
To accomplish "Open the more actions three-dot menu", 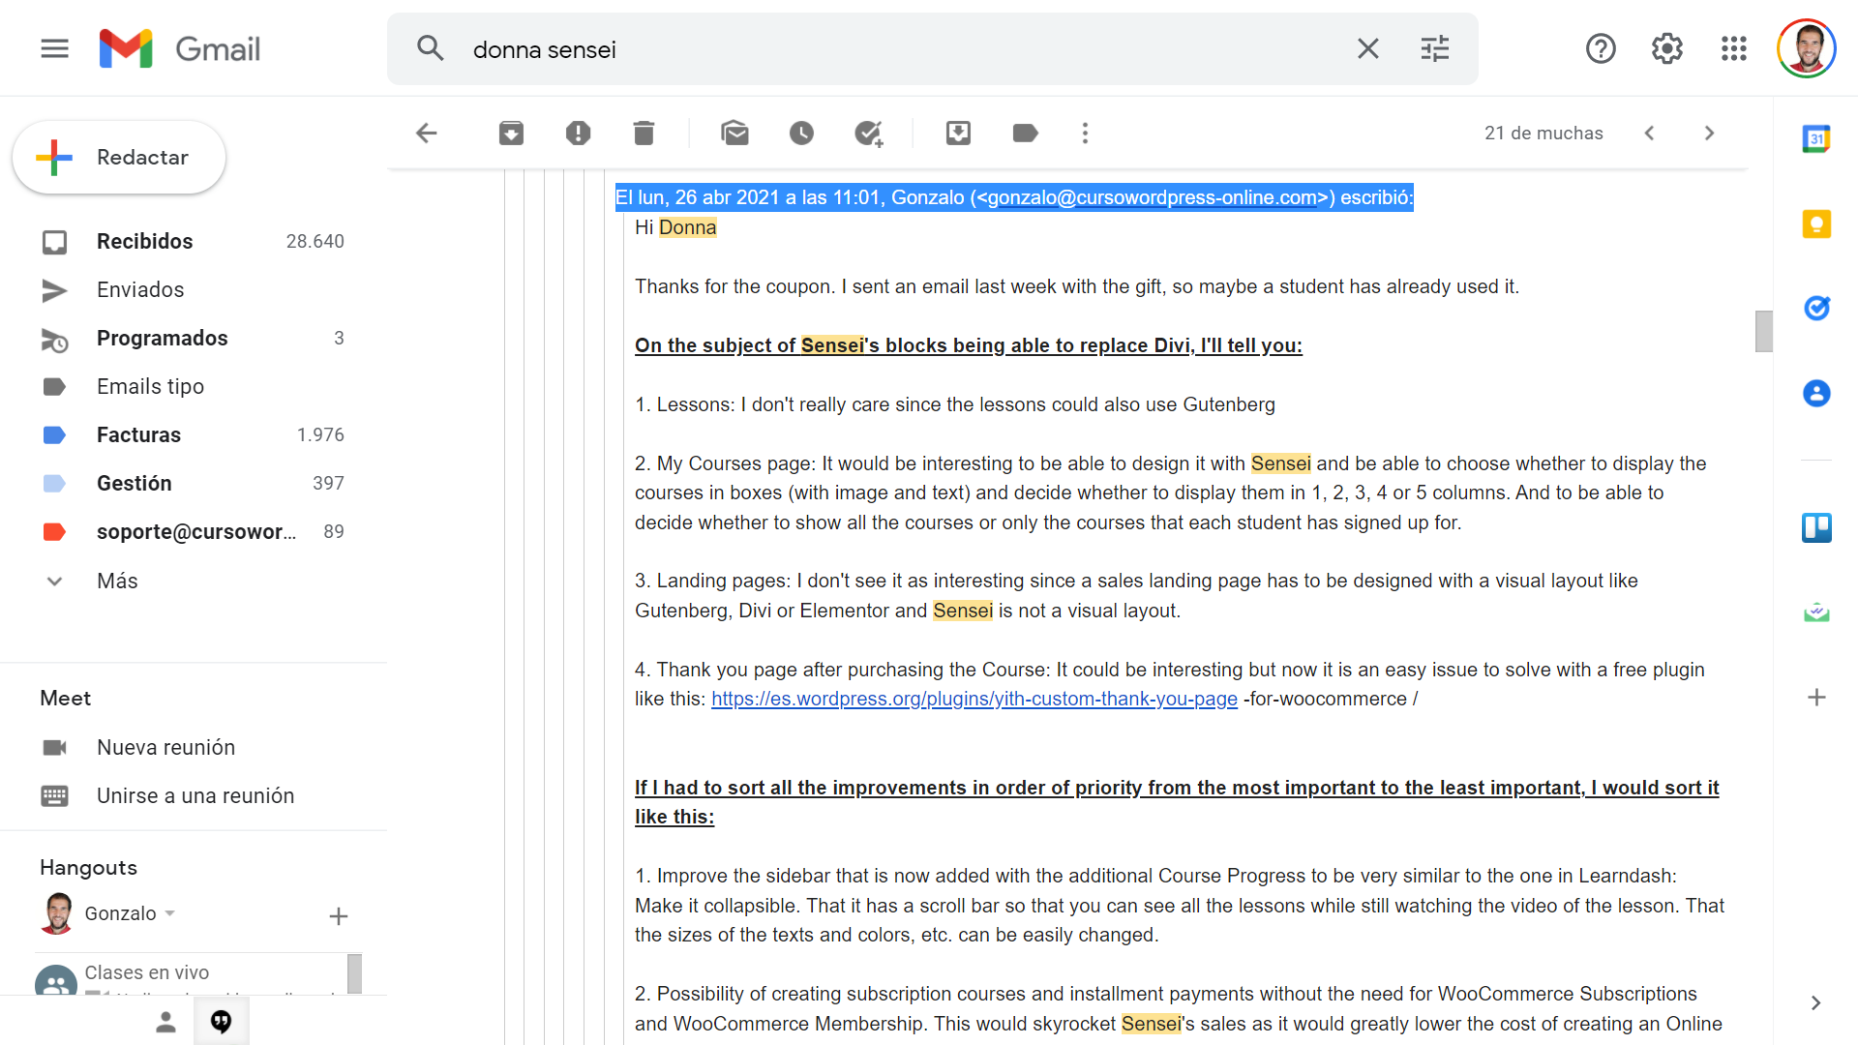I will click(1085, 133).
